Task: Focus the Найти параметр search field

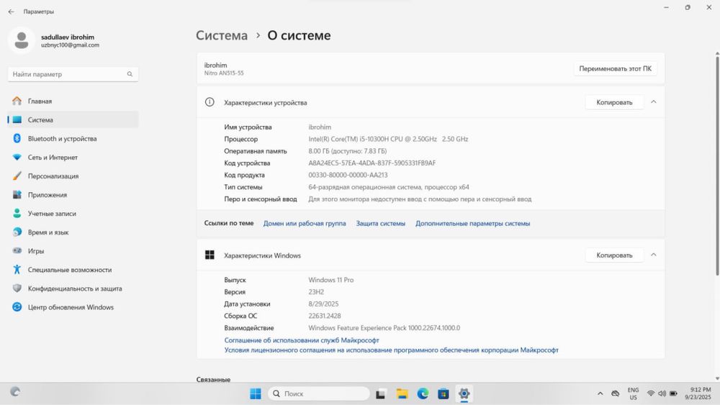Action: point(73,74)
